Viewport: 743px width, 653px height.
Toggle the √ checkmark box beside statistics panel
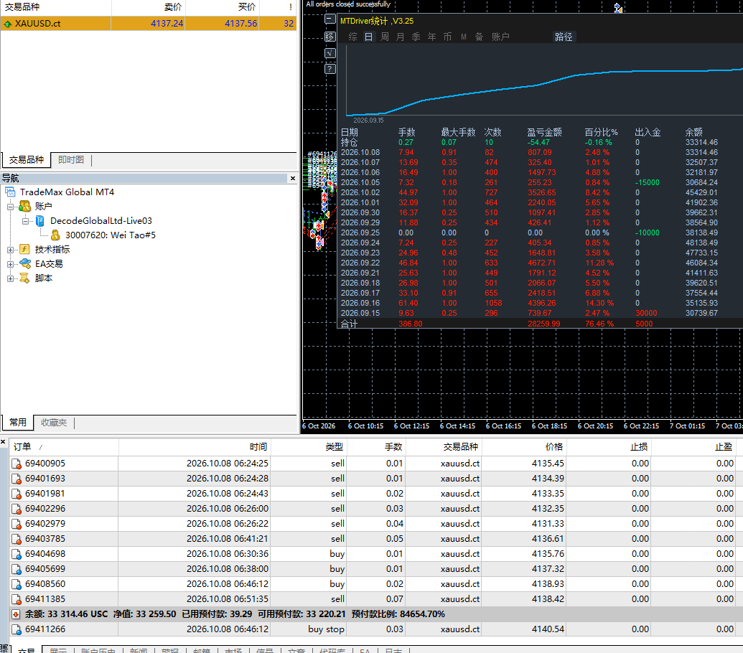click(x=330, y=52)
